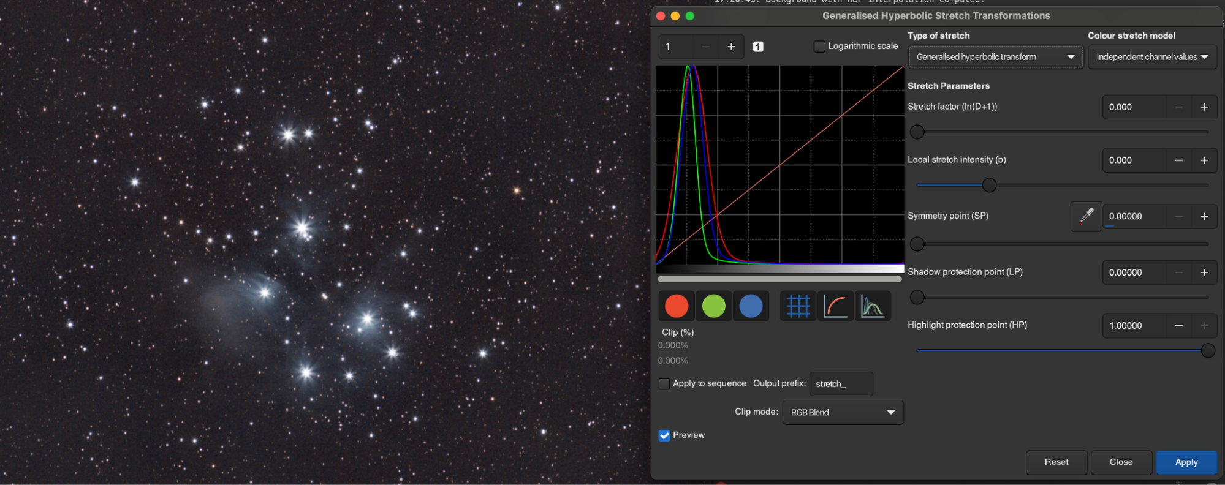Disable the Preview checkbox
1225x485 pixels.
point(664,435)
